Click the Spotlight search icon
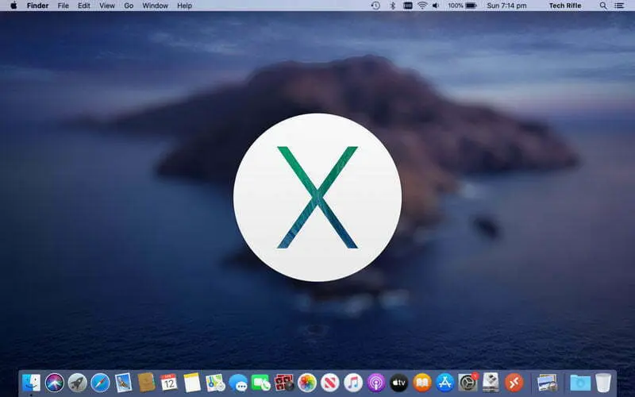The width and height of the screenshot is (635, 397). click(605, 6)
